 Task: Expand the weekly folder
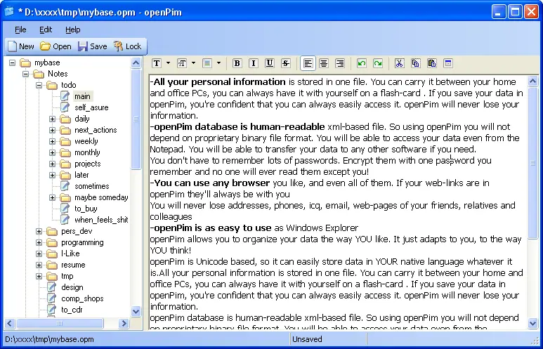pos(52,141)
